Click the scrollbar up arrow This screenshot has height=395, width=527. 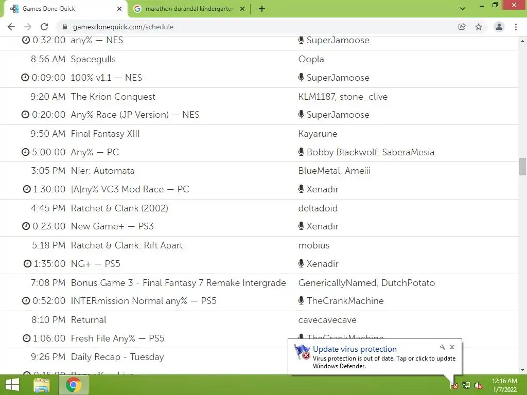click(522, 41)
